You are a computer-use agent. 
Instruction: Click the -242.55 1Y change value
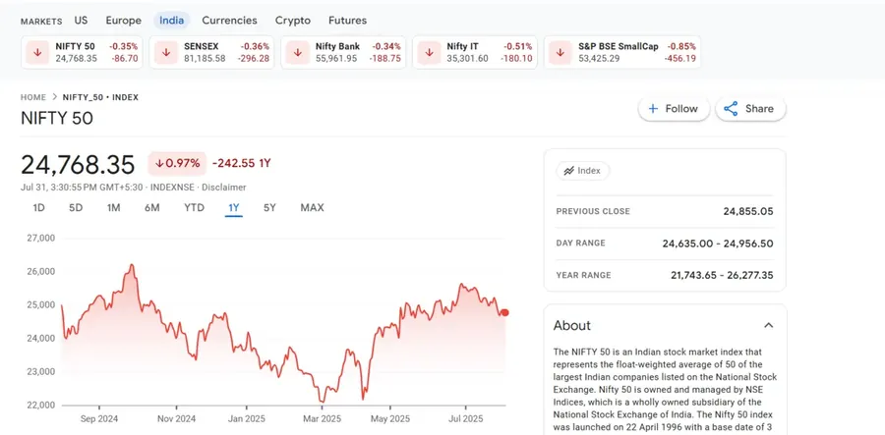pyautogui.click(x=242, y=163)
